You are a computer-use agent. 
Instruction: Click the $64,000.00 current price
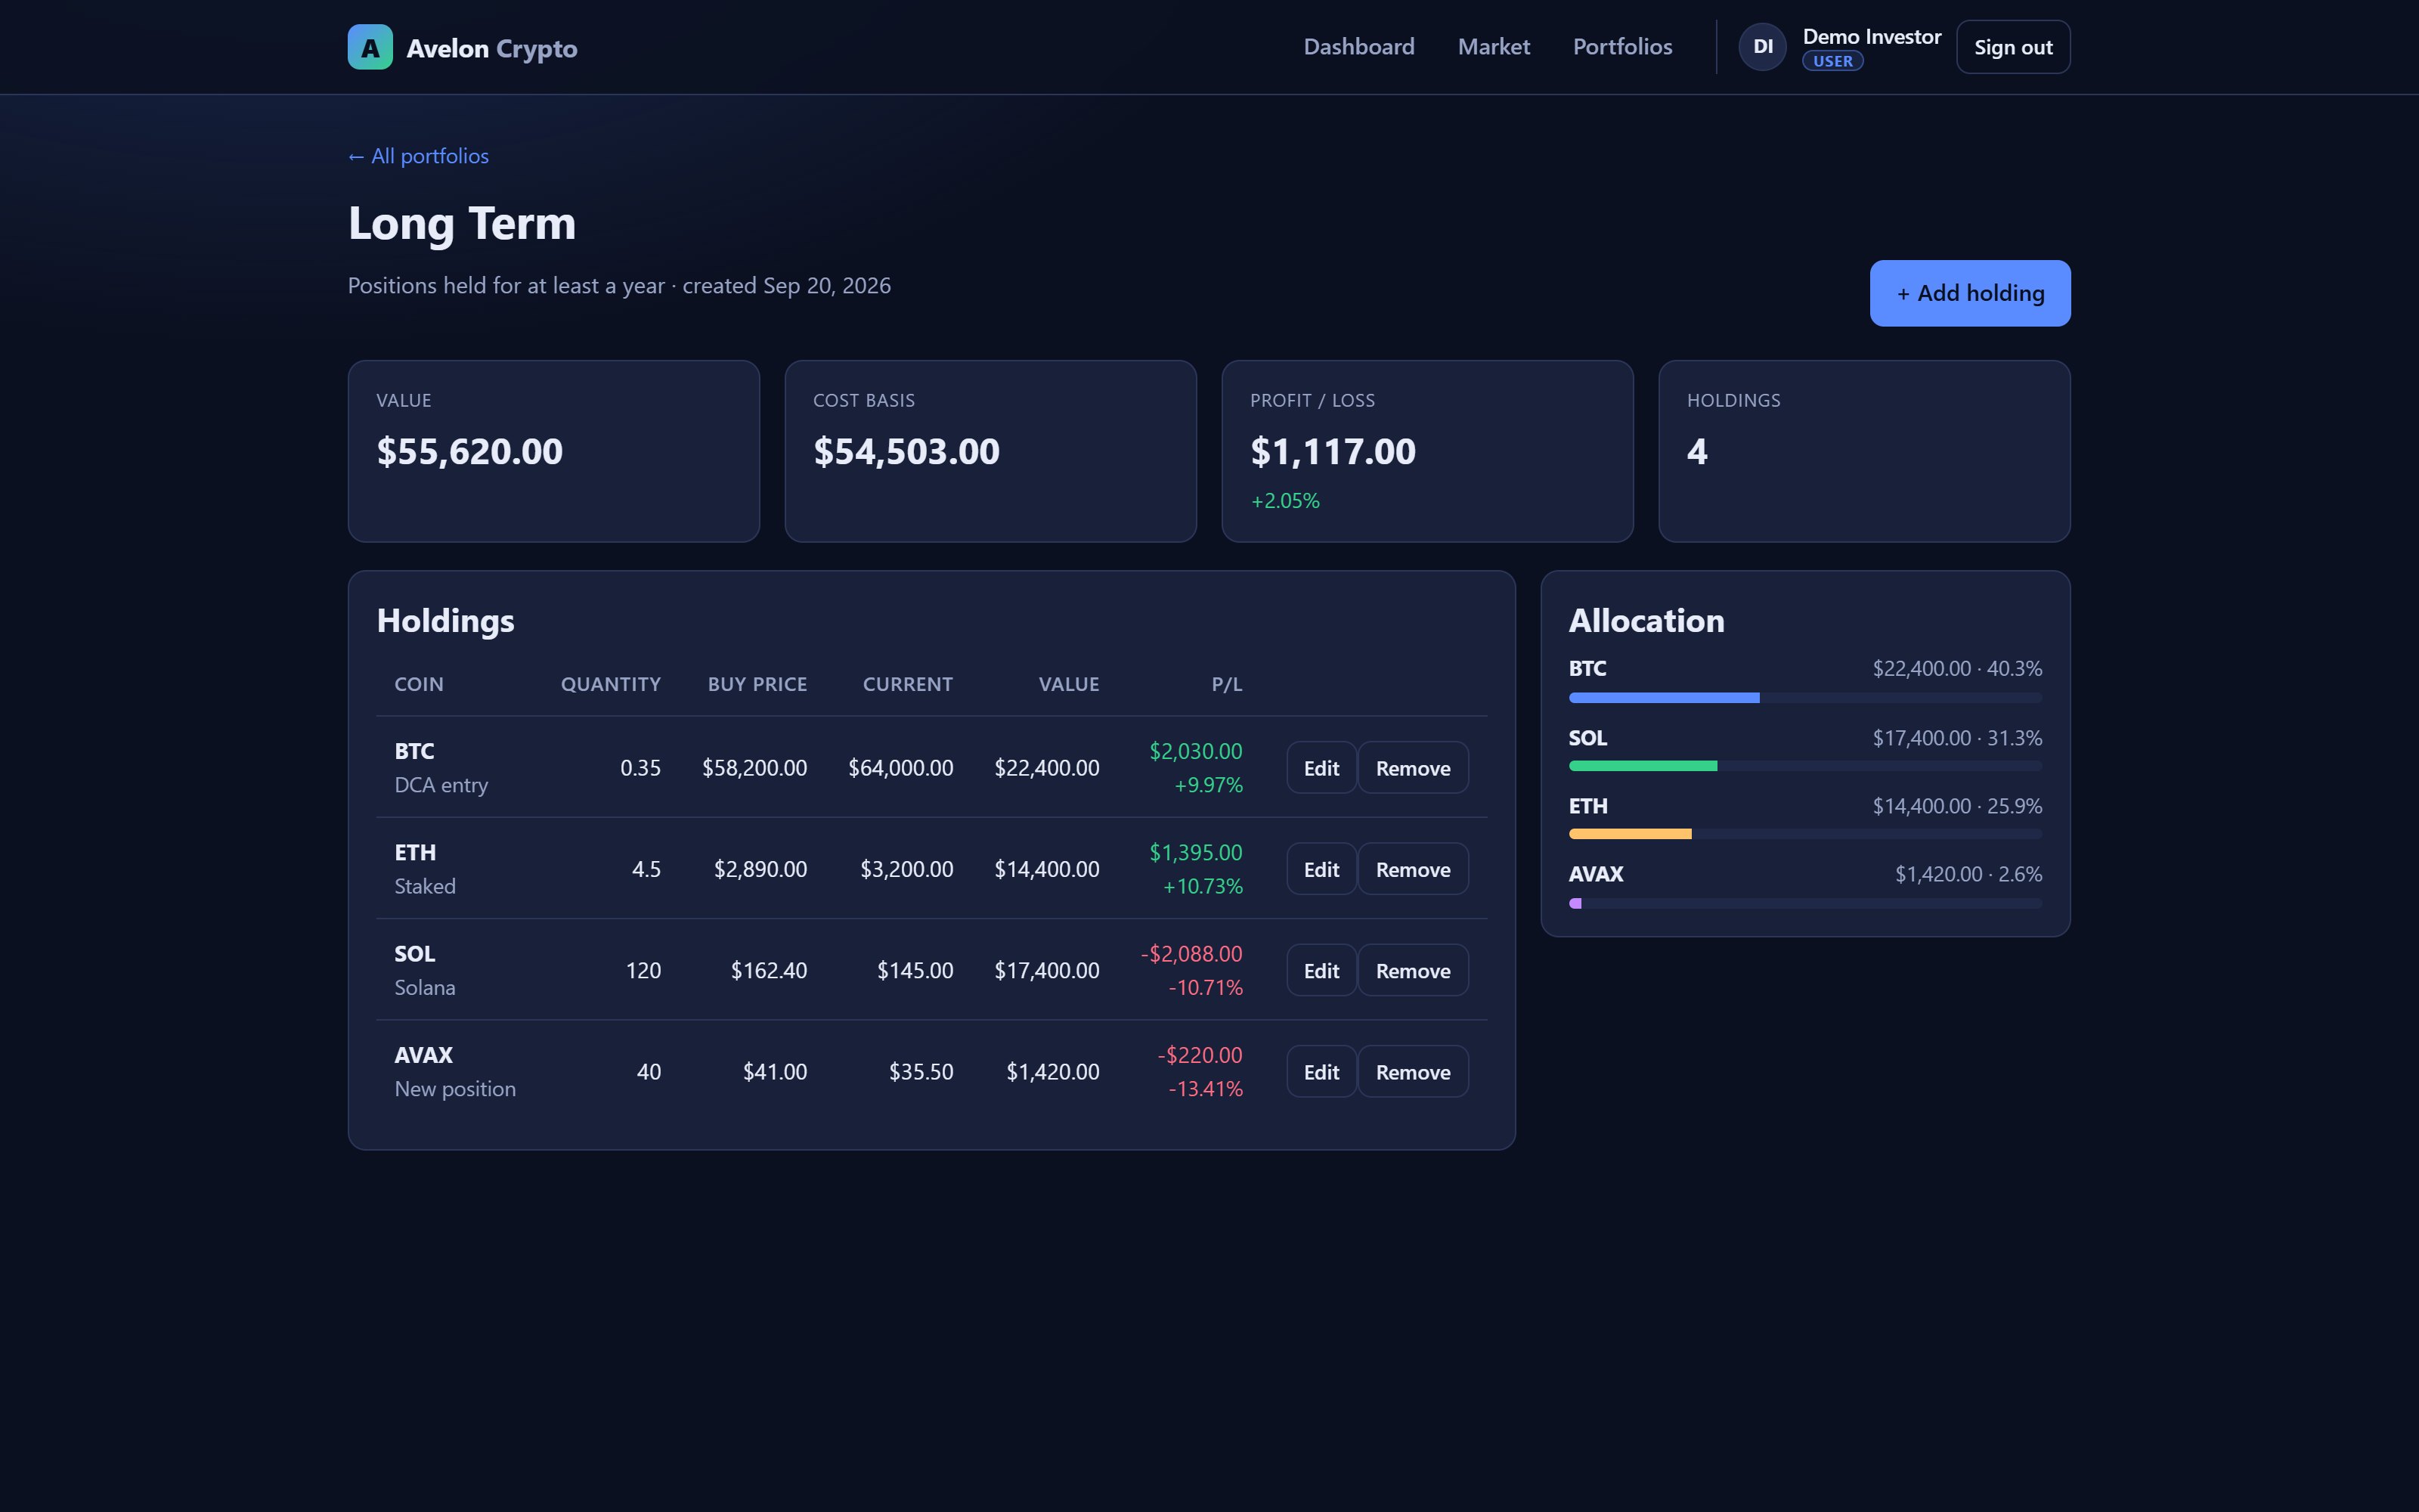900,768
